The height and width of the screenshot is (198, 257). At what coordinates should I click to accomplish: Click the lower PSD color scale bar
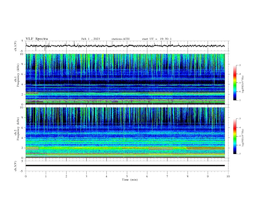click(235, 136)
